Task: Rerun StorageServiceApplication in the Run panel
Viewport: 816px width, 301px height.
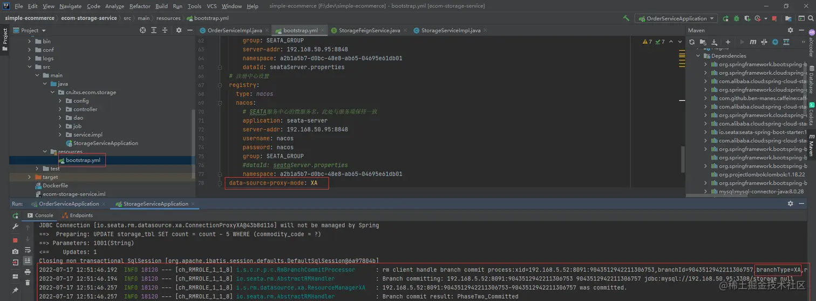Action: pyautogui.click(x=15, y=215)
